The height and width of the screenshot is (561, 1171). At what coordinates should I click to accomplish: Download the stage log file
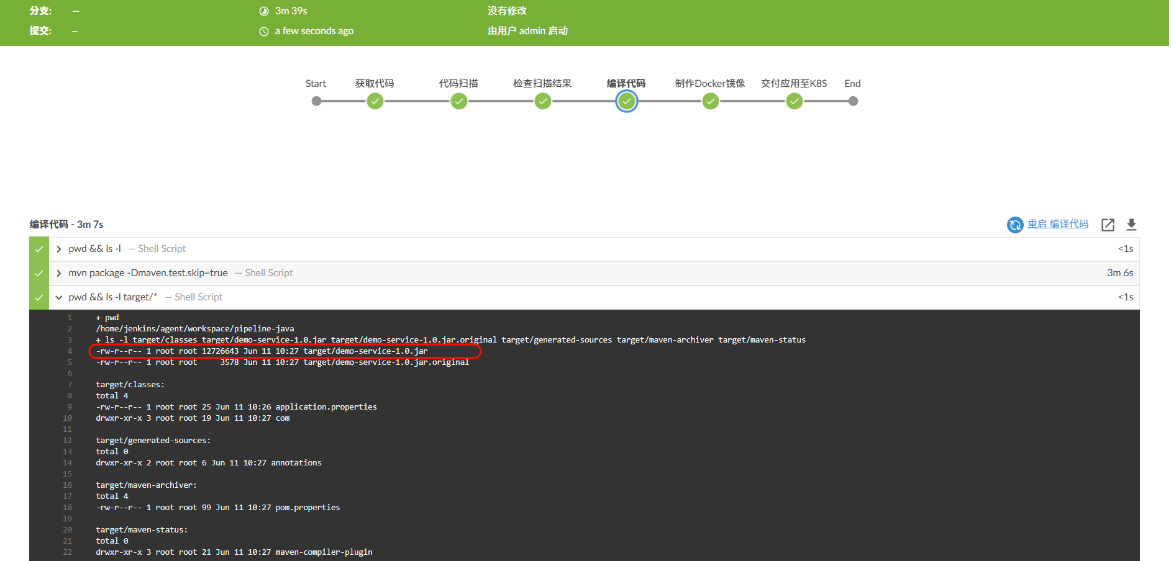pyautogui.click(x=1131, y=225)
